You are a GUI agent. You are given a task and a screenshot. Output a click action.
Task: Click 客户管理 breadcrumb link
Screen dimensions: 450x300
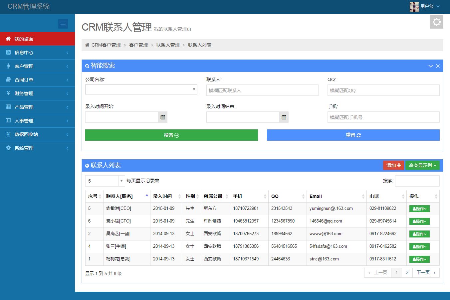point(138,45)
